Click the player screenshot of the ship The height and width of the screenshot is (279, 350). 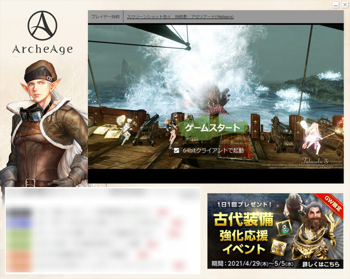point(216,96)
